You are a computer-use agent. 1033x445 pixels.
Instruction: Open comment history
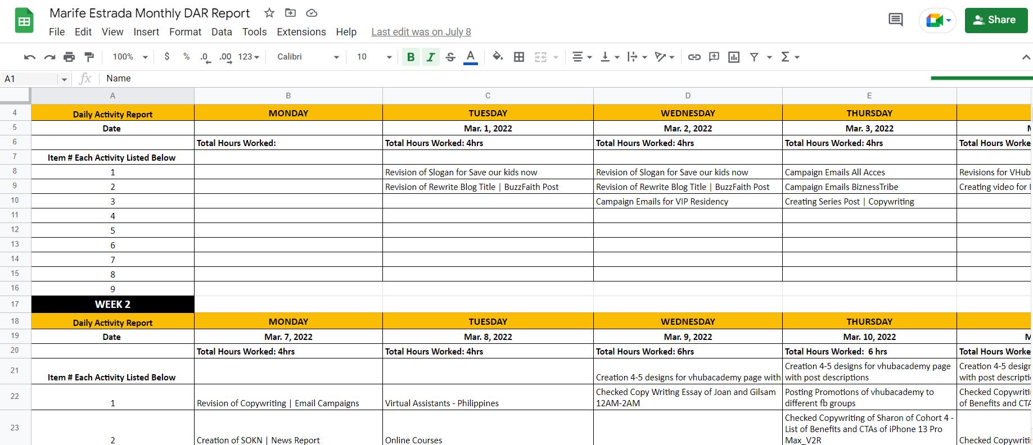(x=896, y=20)
